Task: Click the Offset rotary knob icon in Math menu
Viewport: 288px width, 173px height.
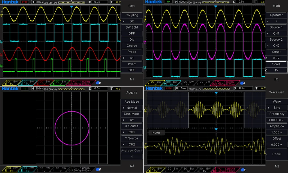Action: pos(266,58)
